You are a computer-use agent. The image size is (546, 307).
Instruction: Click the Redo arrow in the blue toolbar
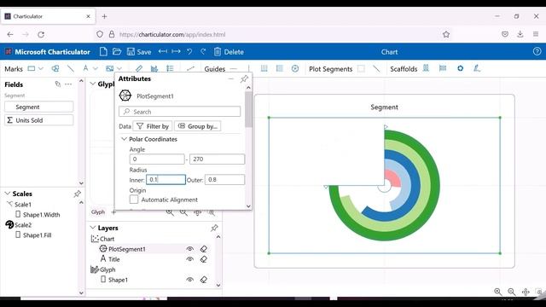(203, 52)
